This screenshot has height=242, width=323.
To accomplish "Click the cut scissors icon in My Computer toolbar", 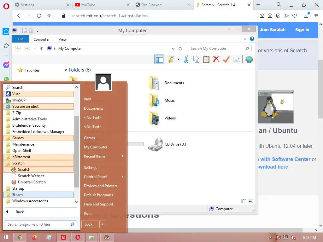I will point(186,60).
